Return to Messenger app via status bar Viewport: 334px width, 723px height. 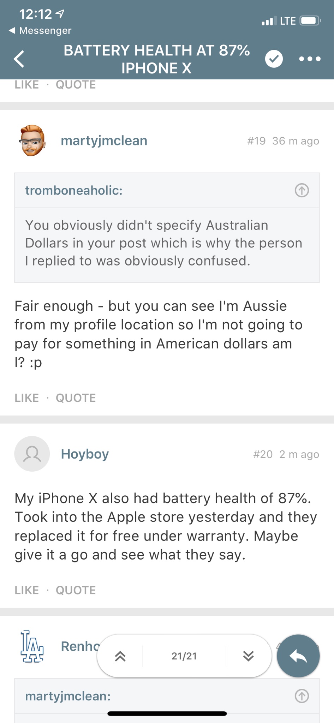(40, 31)
